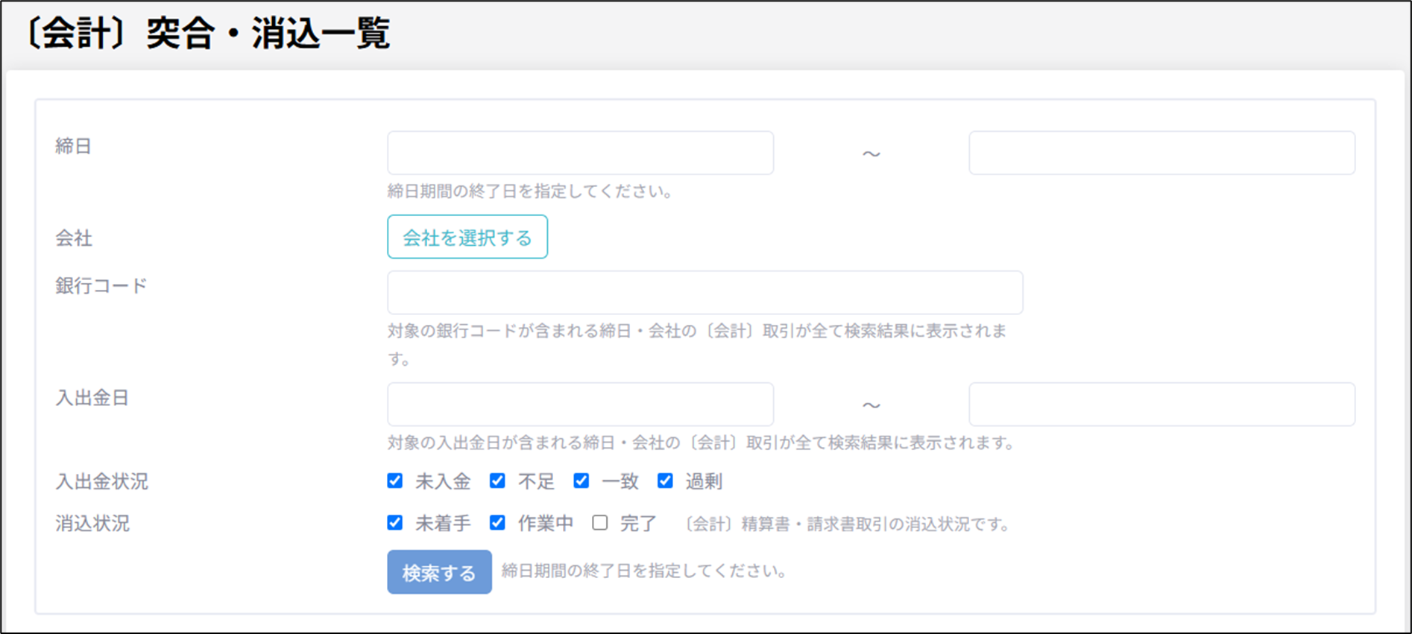Click the 入出金日 end date field
Screen dimensions: 1412x634
pyautogui.click(x=1162, y=405)
